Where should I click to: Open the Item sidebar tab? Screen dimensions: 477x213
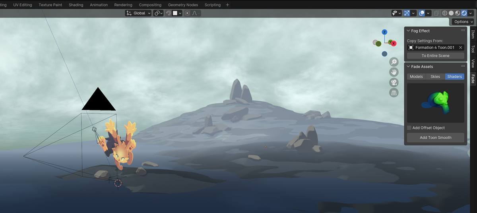click(473, 34)
